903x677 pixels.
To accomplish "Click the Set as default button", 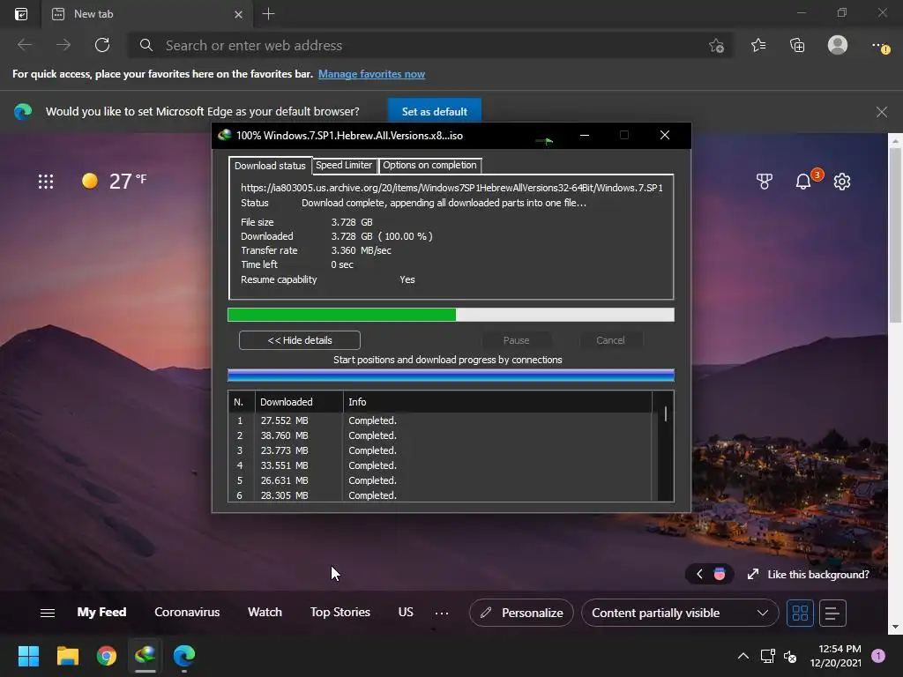I will click(434, 112).
